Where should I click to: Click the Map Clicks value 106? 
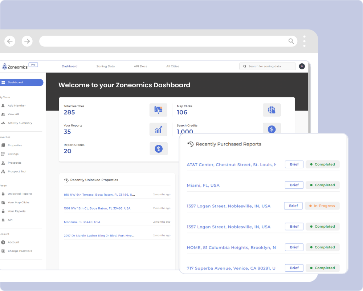[x=182, y=112]
